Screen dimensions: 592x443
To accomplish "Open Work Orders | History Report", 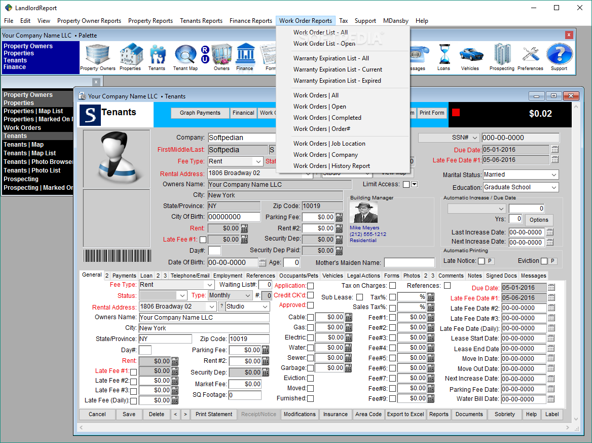I will click(x=331, y=166).
